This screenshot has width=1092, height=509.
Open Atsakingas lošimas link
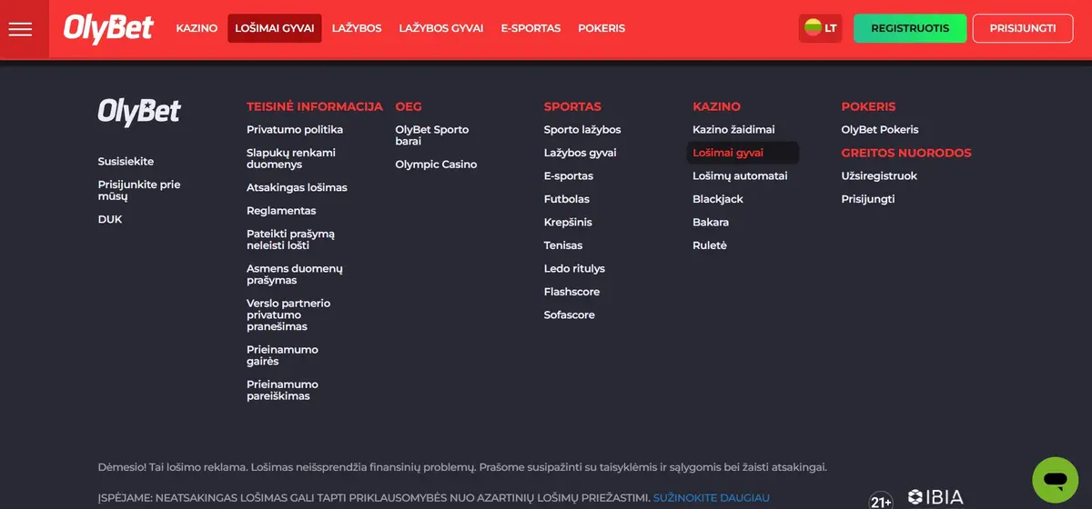[297, 188]
